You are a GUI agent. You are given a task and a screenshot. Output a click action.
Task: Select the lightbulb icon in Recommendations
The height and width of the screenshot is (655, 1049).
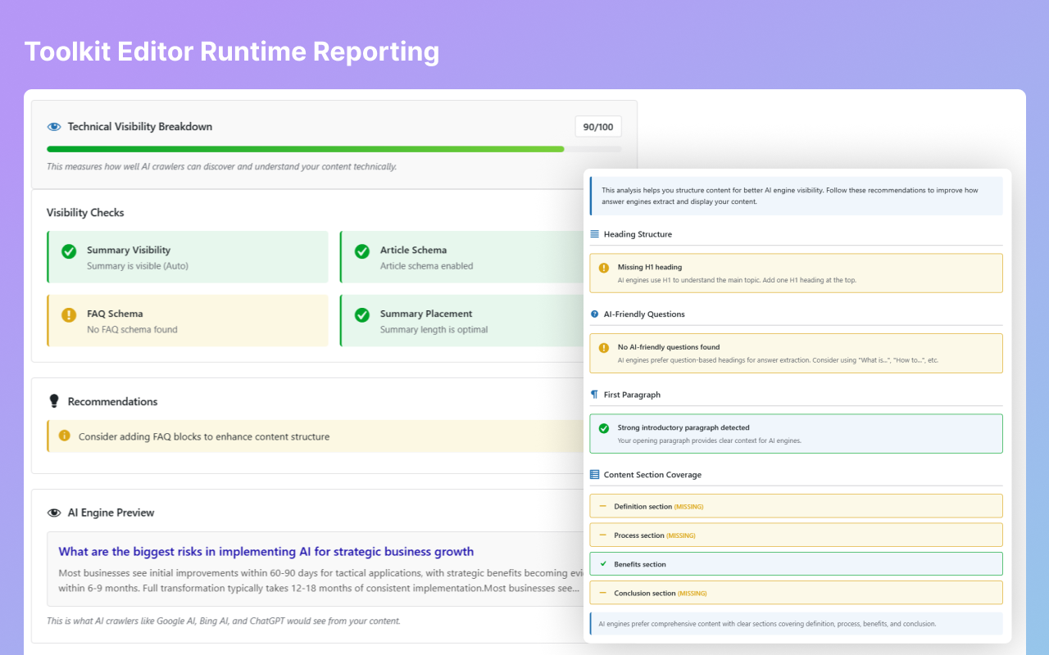coord(53,401)
